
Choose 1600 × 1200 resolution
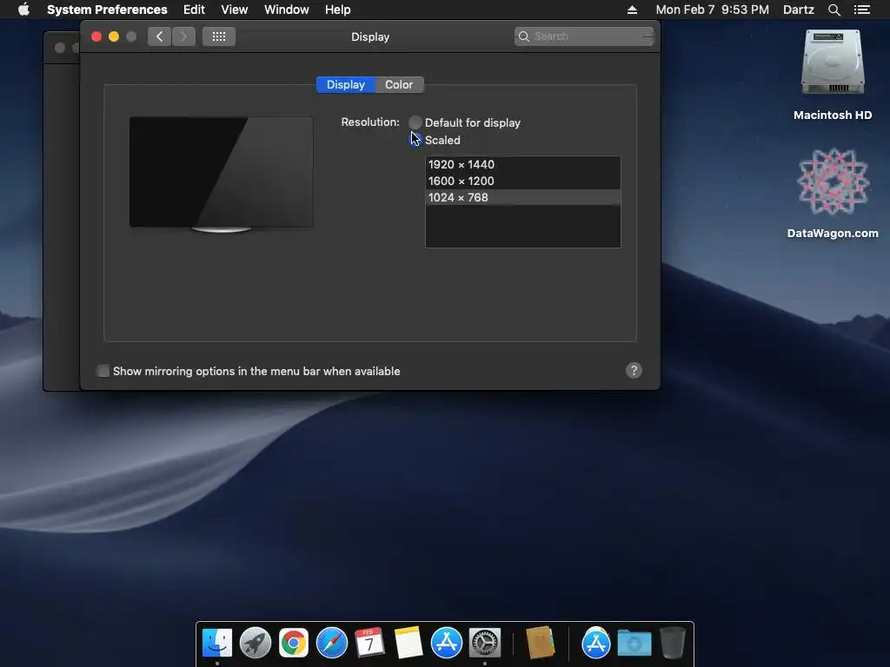point(522,181)
